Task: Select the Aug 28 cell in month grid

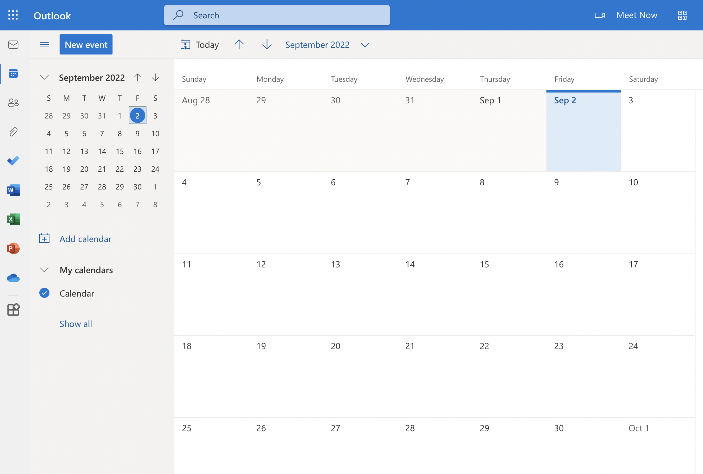Action: [x=211, y=131]
